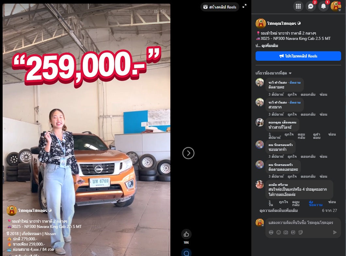The image size is (346, 256).
Task: Open the emoji picker in comment box
Action: [278, 232]
